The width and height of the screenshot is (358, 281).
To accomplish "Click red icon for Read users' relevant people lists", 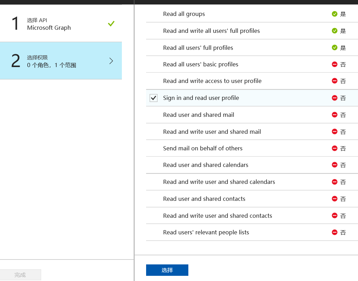I will (334, 232).
